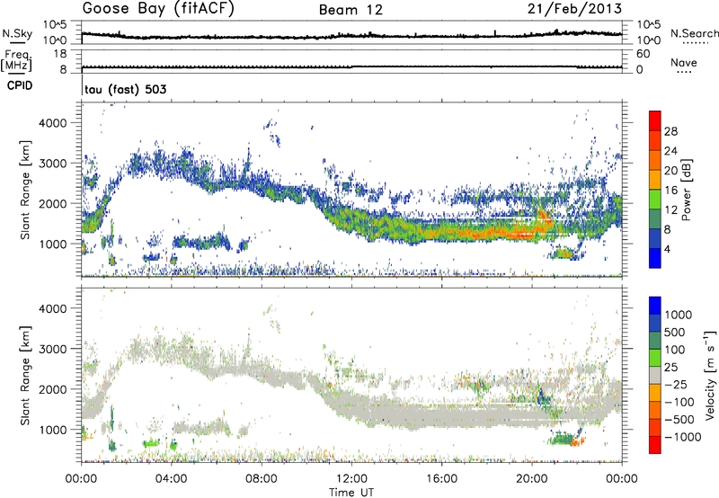Click the red bottom of velocity colorbar
This screenshot has height=498, width=719.
[655, 445]
